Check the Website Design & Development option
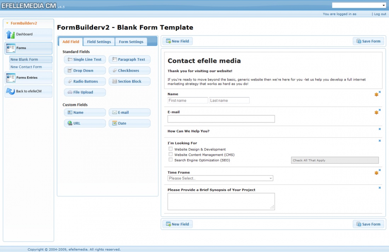The image size is (389, 252). click(170, 149)
